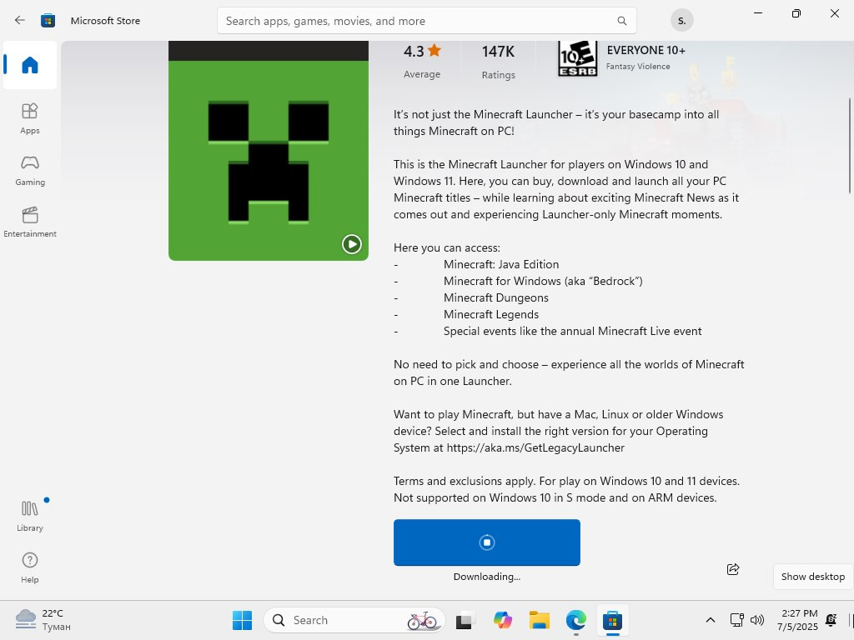The width and height of the screenshot is (854, 640).
Task: Play the Minecraft trailer video
Action: (351, 244)
